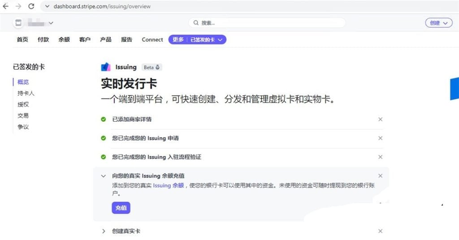Open site info chevron beside the URL
Screen dimensions: 459x240
point(47,6)
